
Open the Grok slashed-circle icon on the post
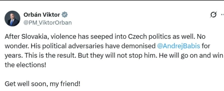pos(213,15)
